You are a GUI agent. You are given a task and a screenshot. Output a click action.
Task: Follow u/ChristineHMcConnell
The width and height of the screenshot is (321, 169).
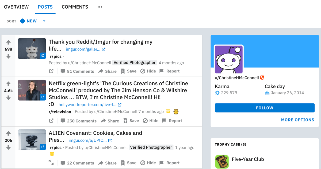(265, 108)
